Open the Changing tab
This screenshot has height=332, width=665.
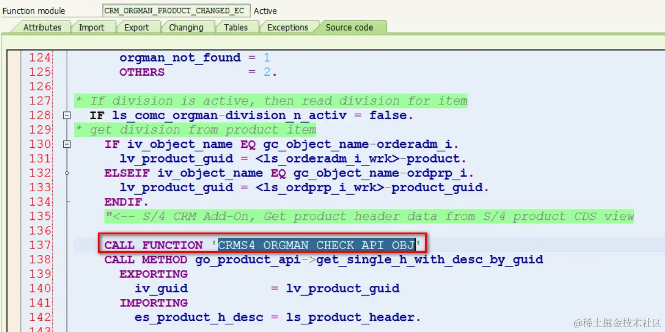(x=186, y=27)
